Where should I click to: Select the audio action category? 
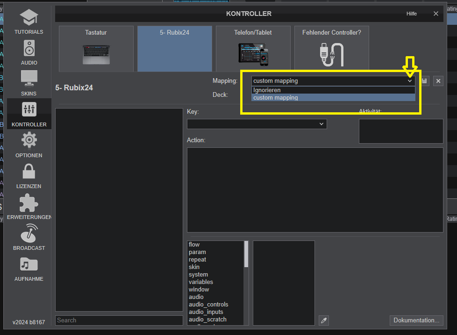[x=216, y=297]
